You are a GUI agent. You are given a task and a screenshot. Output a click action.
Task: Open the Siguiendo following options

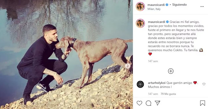(x=179, y=5)
